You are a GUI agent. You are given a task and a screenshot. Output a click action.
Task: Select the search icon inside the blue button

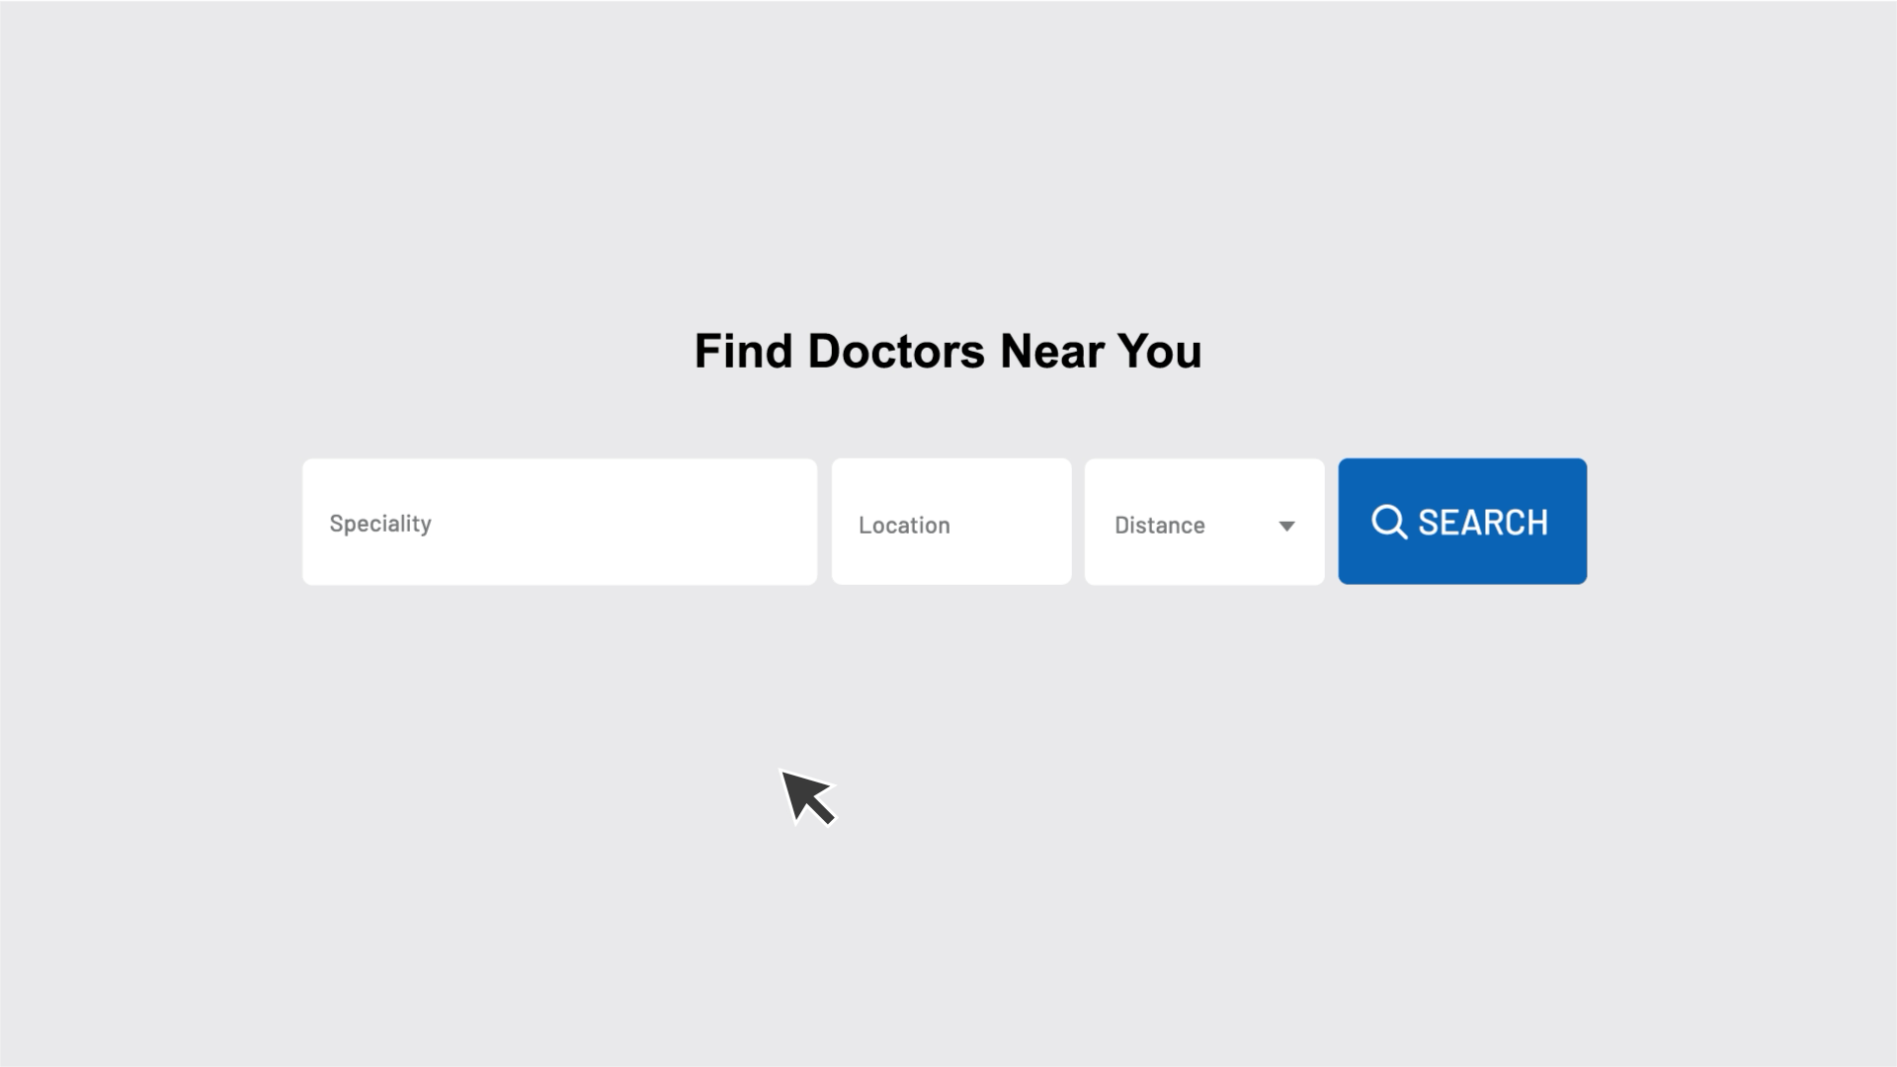click(x=1390, y=522)
